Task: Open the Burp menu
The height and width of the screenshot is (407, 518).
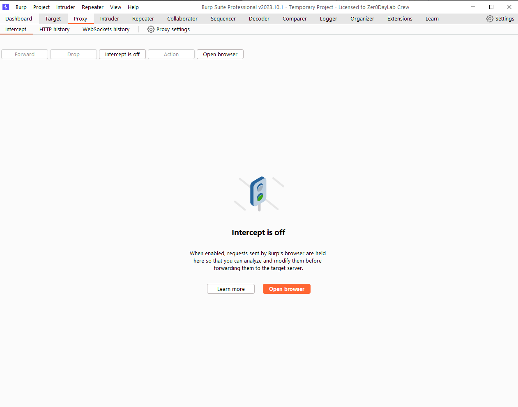Action: (x=21, y=7)
